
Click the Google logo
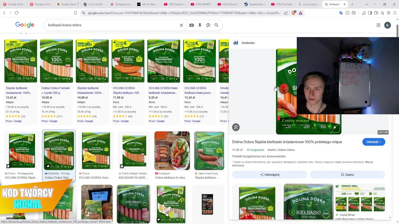coord(25,25)
